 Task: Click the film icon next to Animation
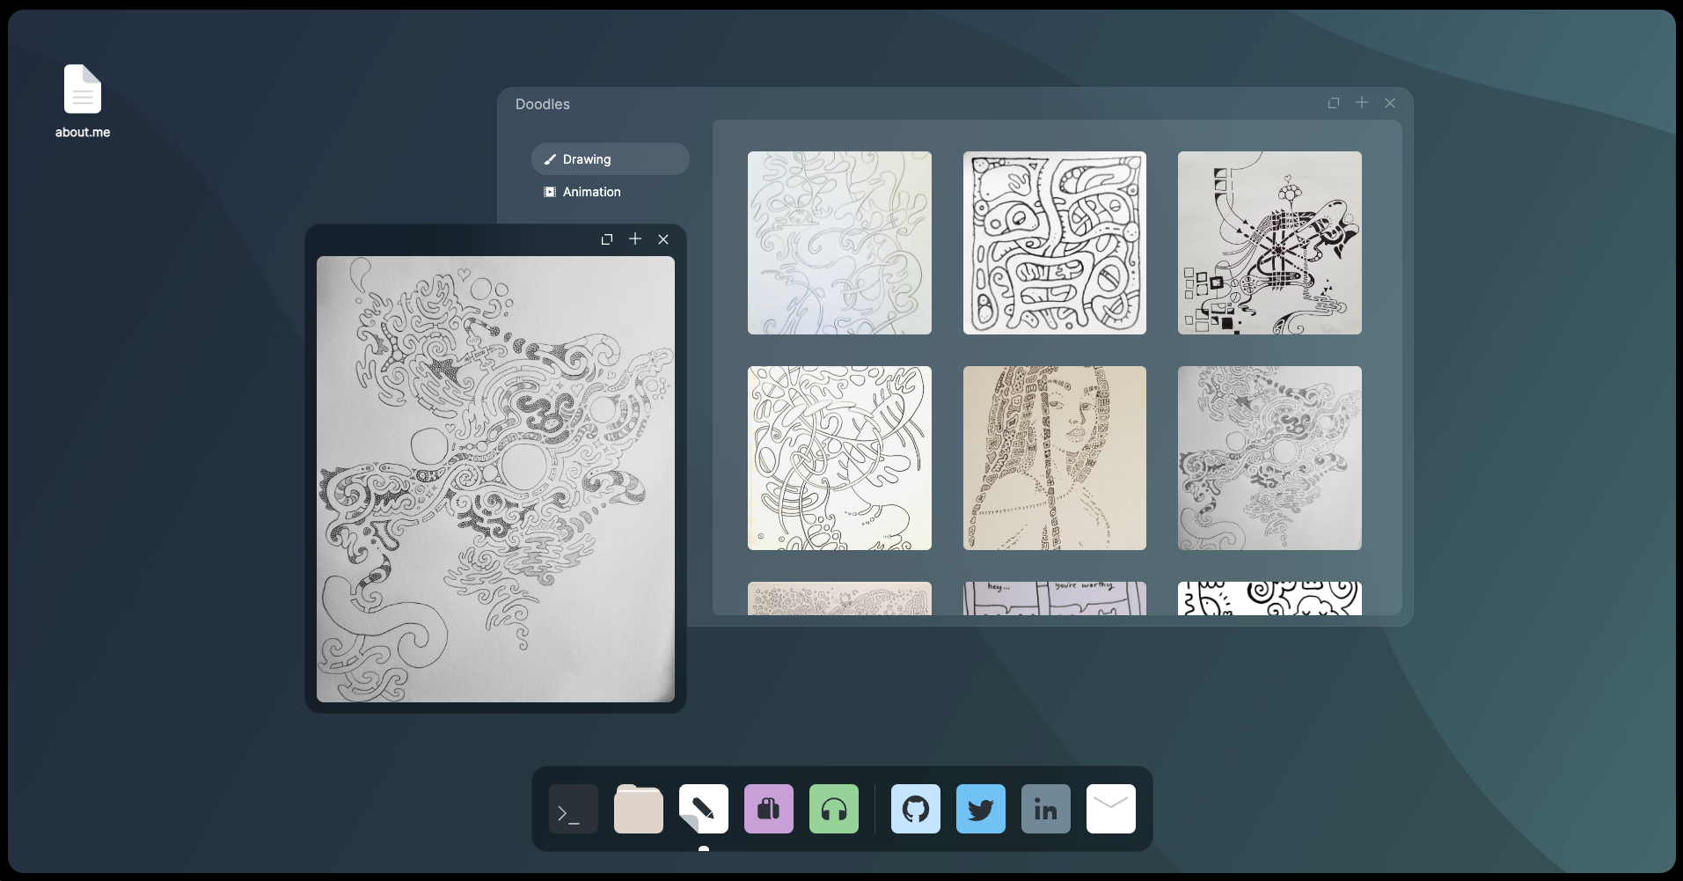click(x=550, y=192)
